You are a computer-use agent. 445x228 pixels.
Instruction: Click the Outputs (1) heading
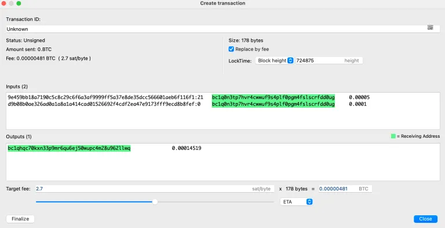[x=19, y=137]
